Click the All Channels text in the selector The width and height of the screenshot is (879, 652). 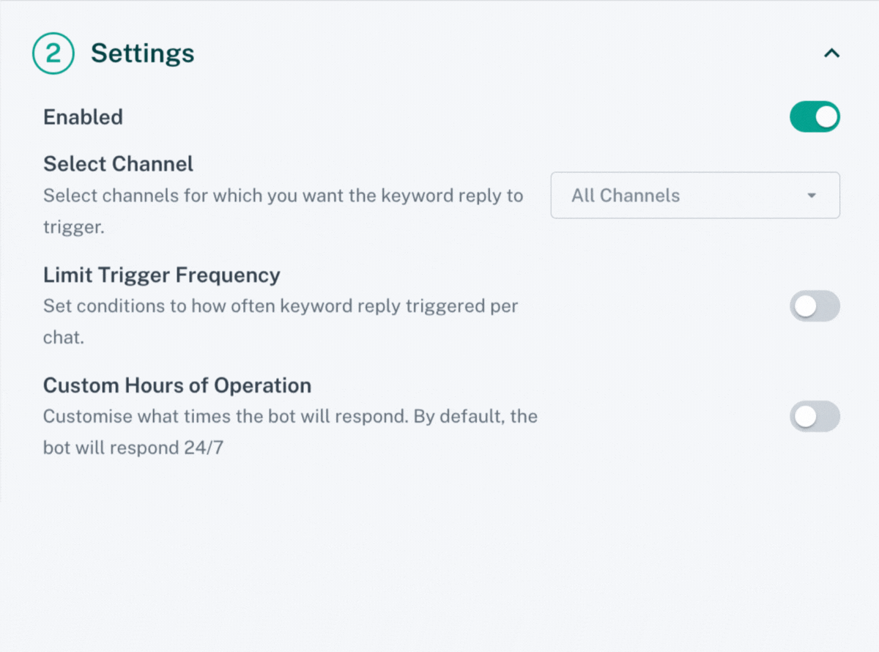tap(626, 196)
